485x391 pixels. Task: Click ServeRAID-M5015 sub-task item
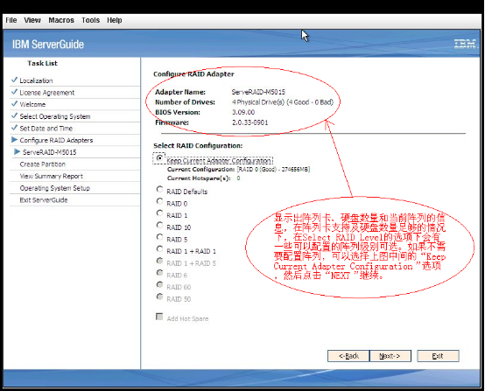point(50,152)
